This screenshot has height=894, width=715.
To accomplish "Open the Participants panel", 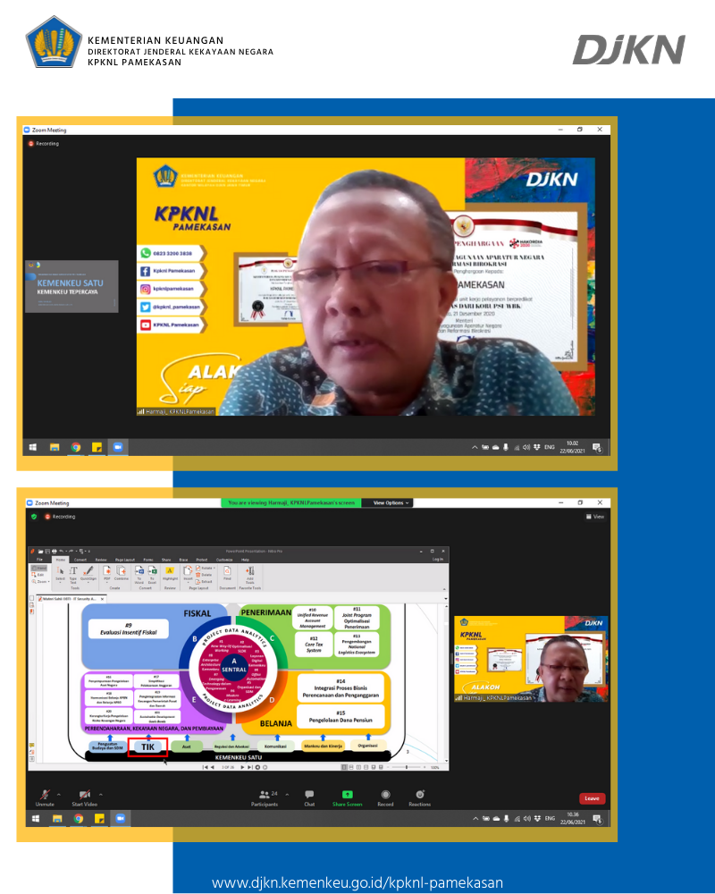I will (264, 795).
